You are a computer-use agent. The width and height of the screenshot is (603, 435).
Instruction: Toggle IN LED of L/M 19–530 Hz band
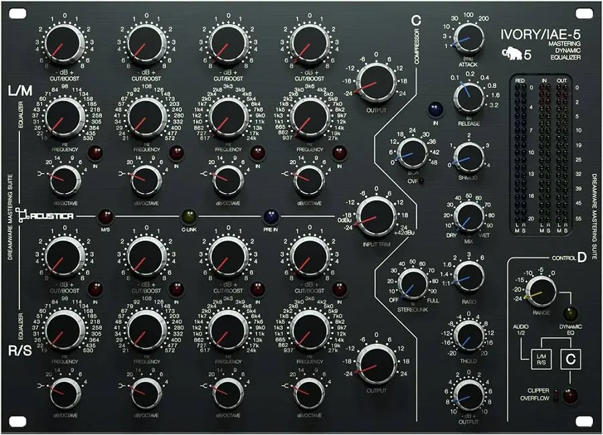tap(95, 153)
